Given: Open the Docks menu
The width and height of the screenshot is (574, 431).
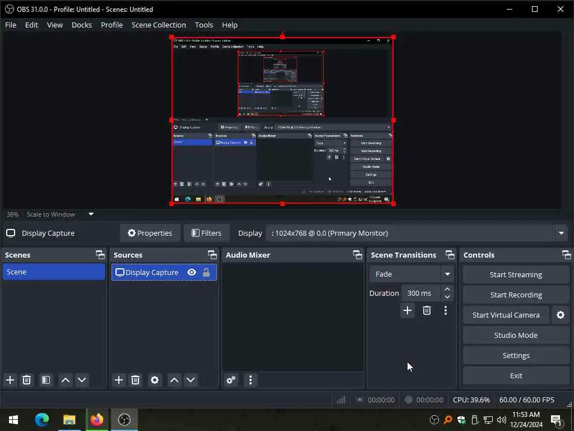Looking at the screenshot, I should 82,25.
